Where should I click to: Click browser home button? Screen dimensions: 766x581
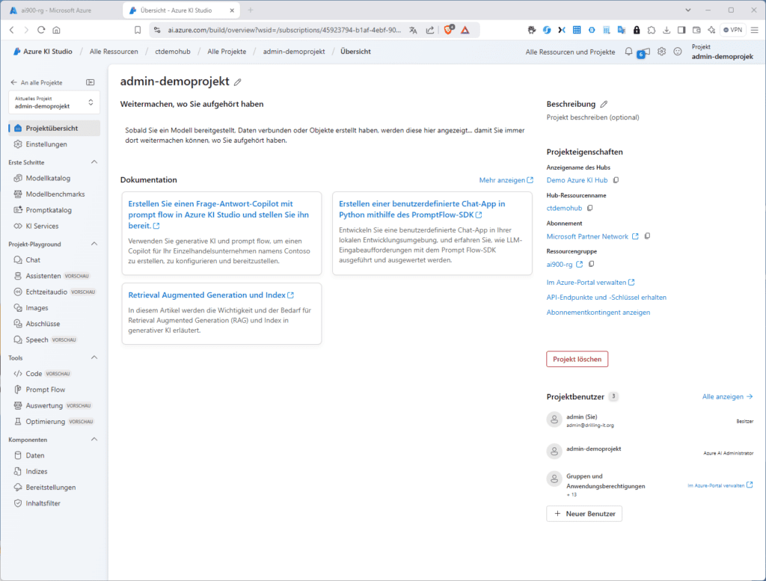click(57, 30)
